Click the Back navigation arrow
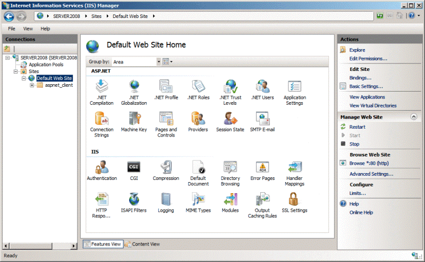Image resolution: width=425 pixels, height=262 pixels. pos(9,17)
